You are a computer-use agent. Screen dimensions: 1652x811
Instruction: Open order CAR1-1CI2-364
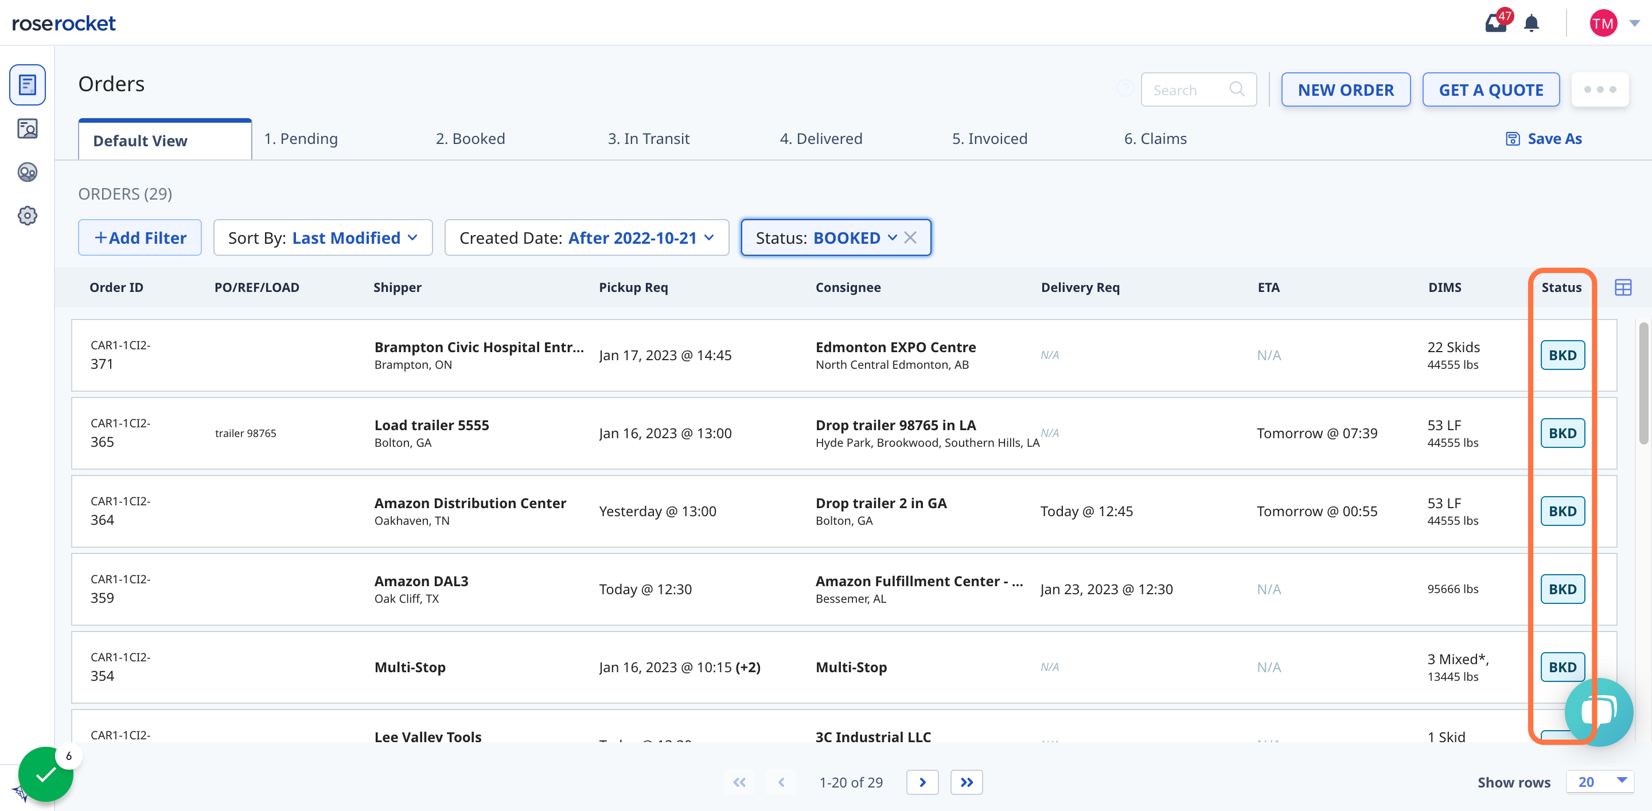coord(120,511)
